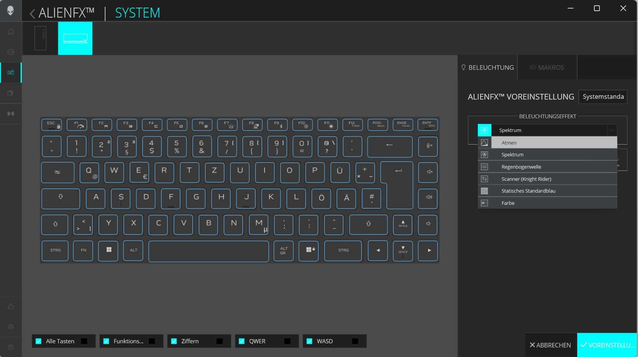Open the thumbs-up feedback sidebar icon
Image resolution: width=638 pixels, height=357 pixels.
pyautogui.click(x=11, y=306)
